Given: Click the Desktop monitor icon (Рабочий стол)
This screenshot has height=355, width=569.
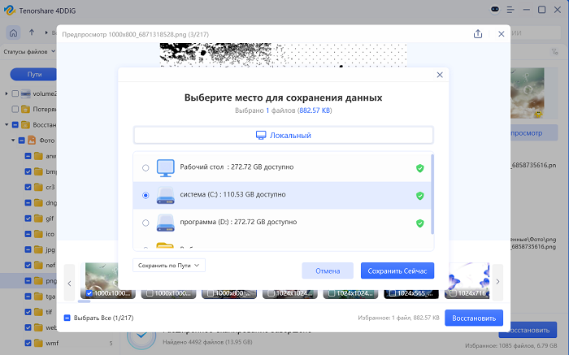Looking at the screenshot, I should (x=166, y=168).
